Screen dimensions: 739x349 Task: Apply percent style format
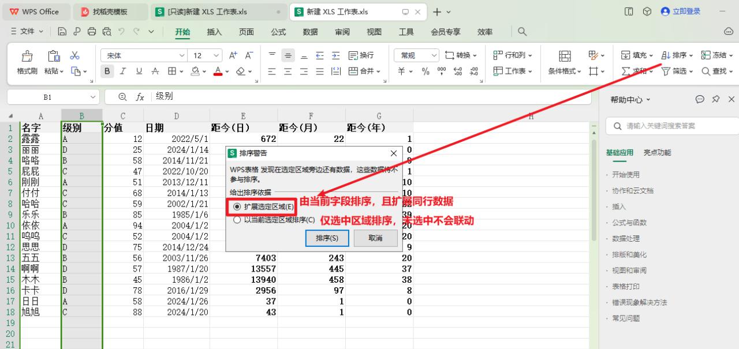426,71
